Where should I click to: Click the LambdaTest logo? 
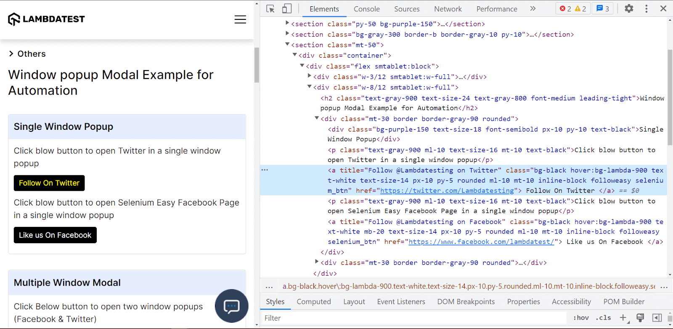point(46,19)
